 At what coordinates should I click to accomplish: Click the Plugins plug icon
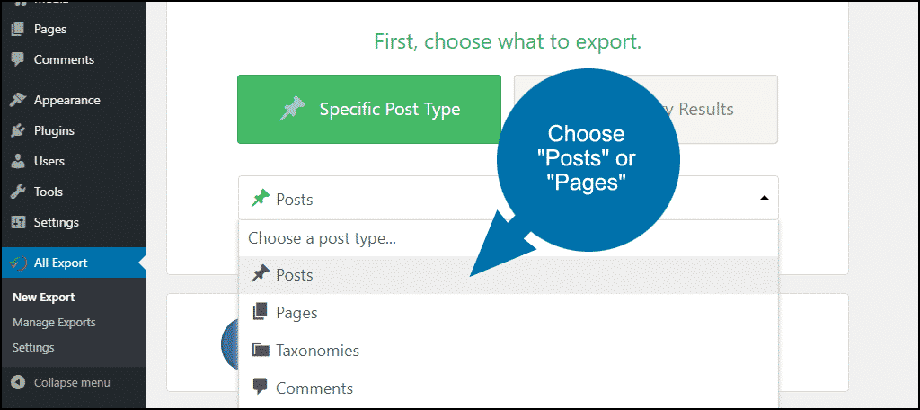point(18,130)
